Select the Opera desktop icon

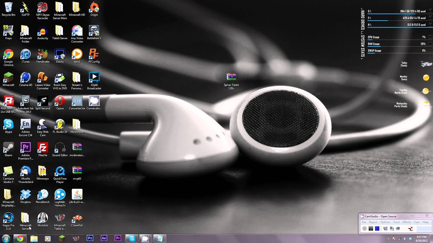pyautogui.click(x=60, y=103)
